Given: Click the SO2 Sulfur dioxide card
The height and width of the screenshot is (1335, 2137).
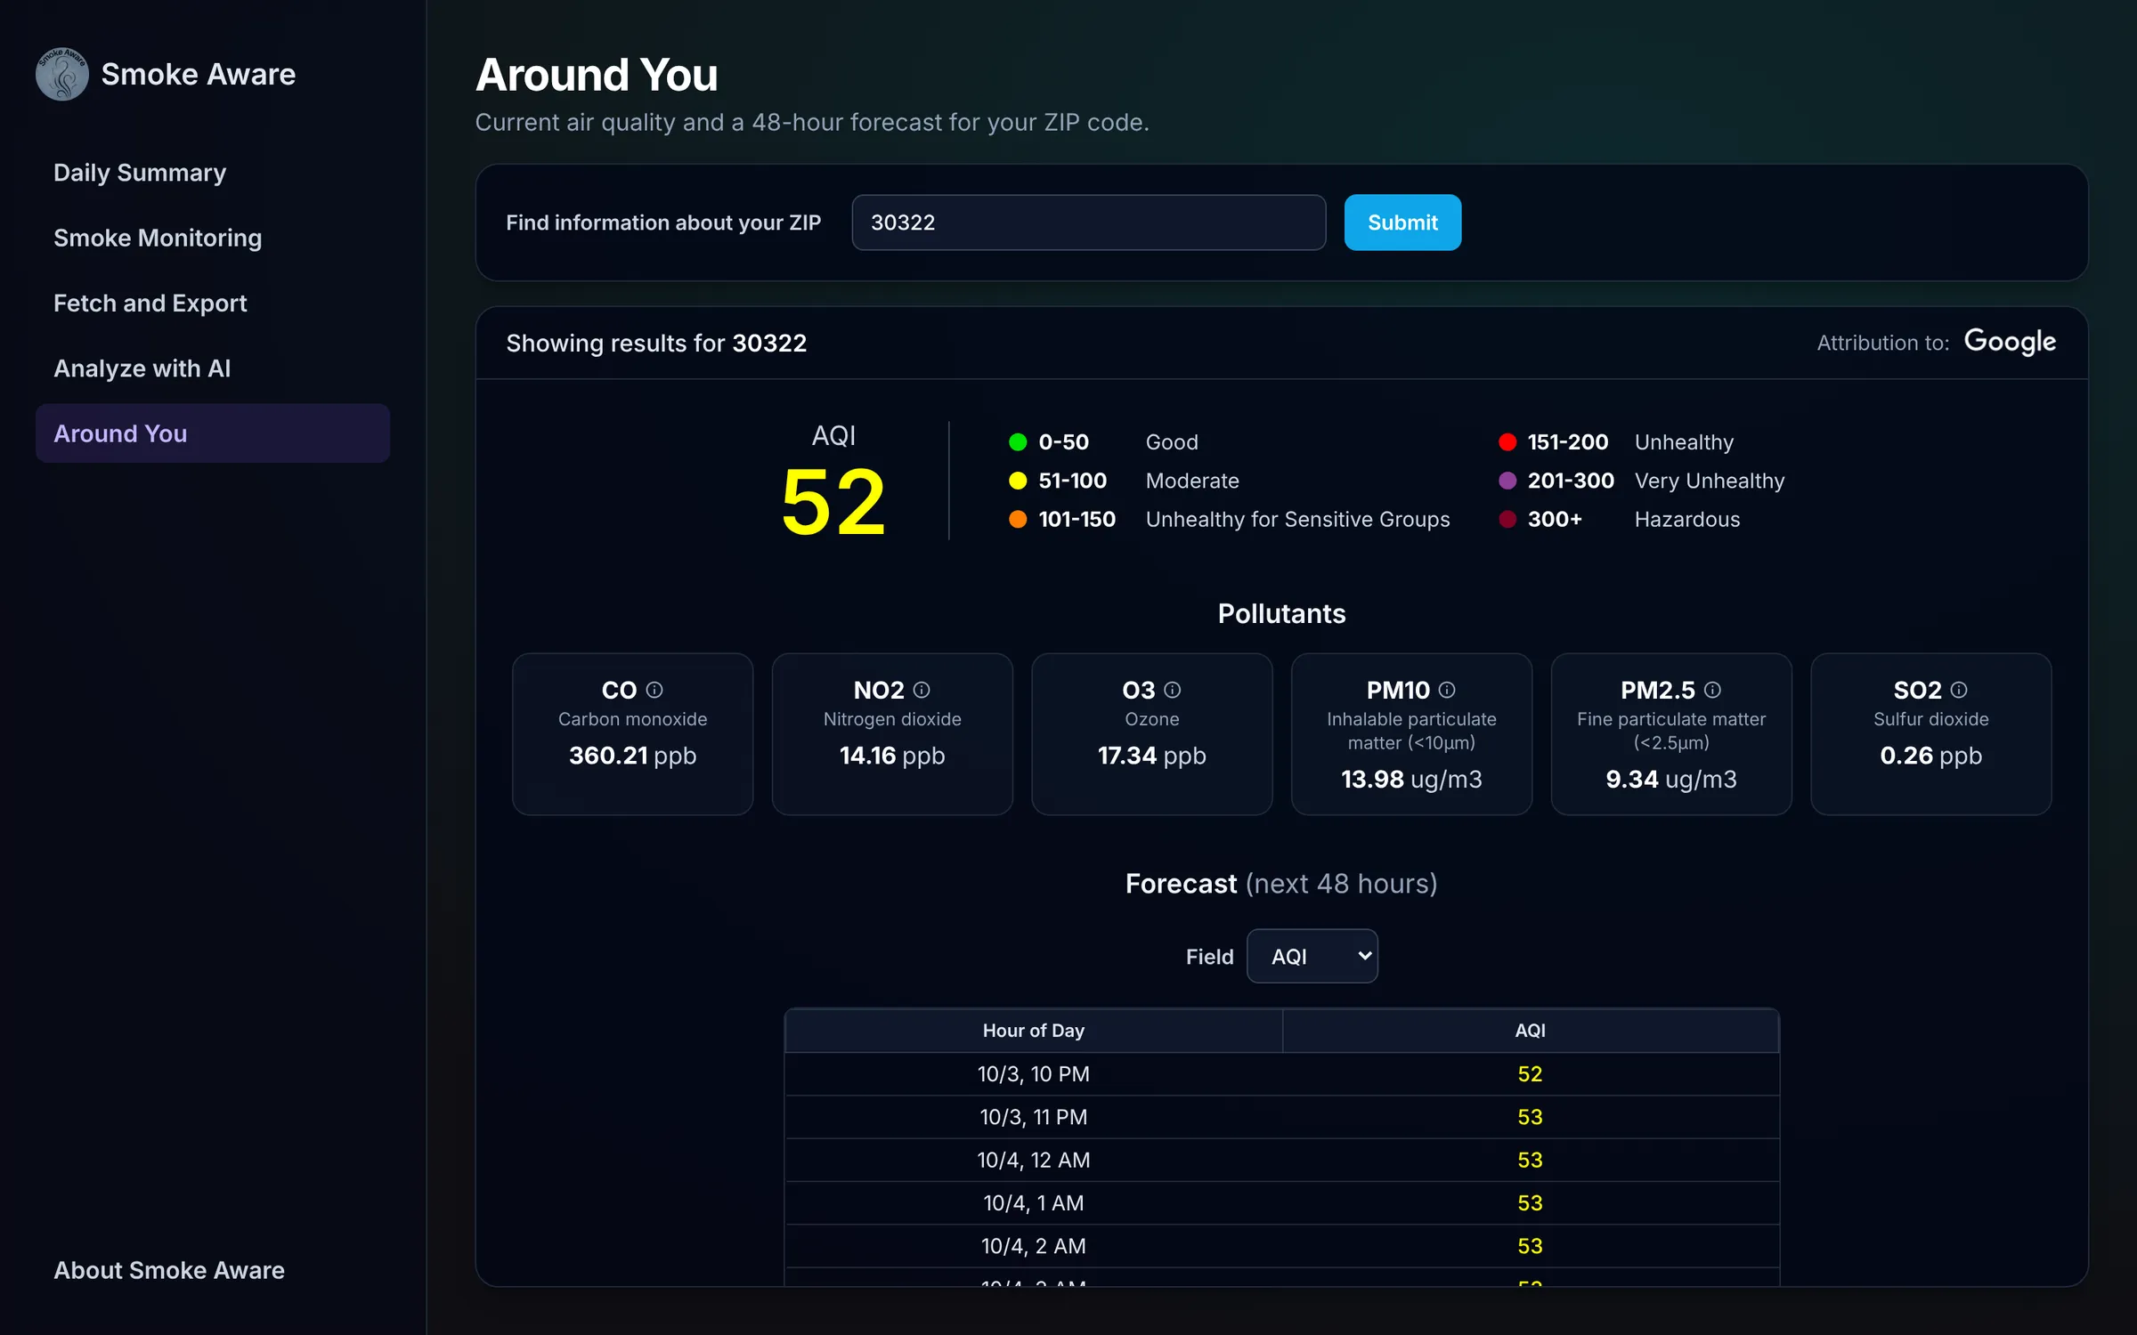Looking at the screenshot, I should click(1931, 734).
